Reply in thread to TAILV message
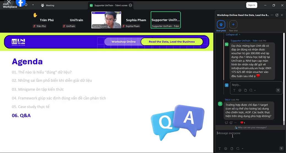This screenshot has width=286, height=153. 226,123
